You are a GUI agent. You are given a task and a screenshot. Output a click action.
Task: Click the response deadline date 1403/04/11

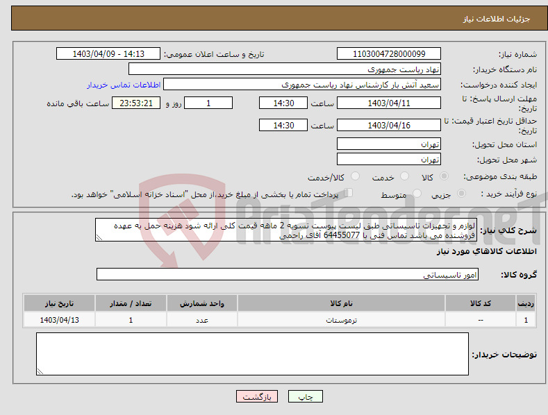click(389, 103)
